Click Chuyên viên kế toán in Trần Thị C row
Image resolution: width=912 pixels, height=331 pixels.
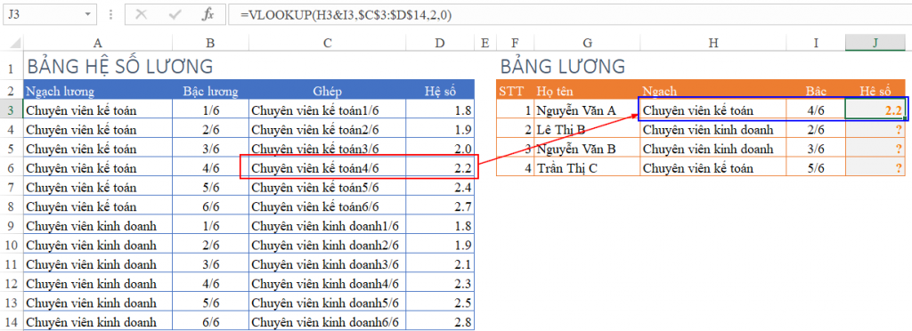713,168
